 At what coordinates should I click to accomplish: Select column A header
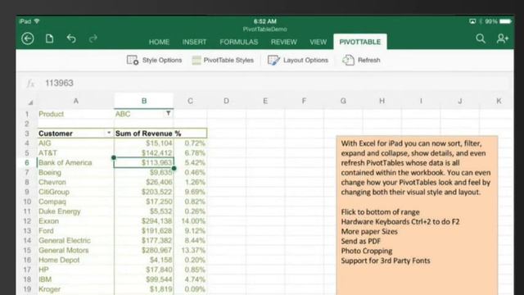point(76,101)
